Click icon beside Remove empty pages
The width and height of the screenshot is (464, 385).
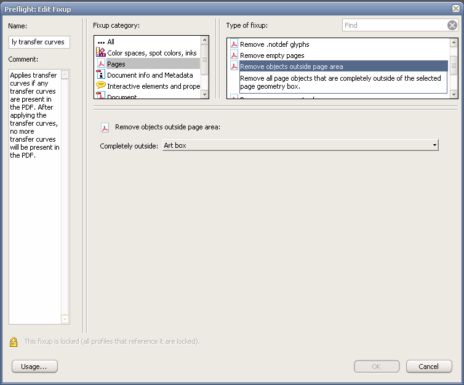234,55
